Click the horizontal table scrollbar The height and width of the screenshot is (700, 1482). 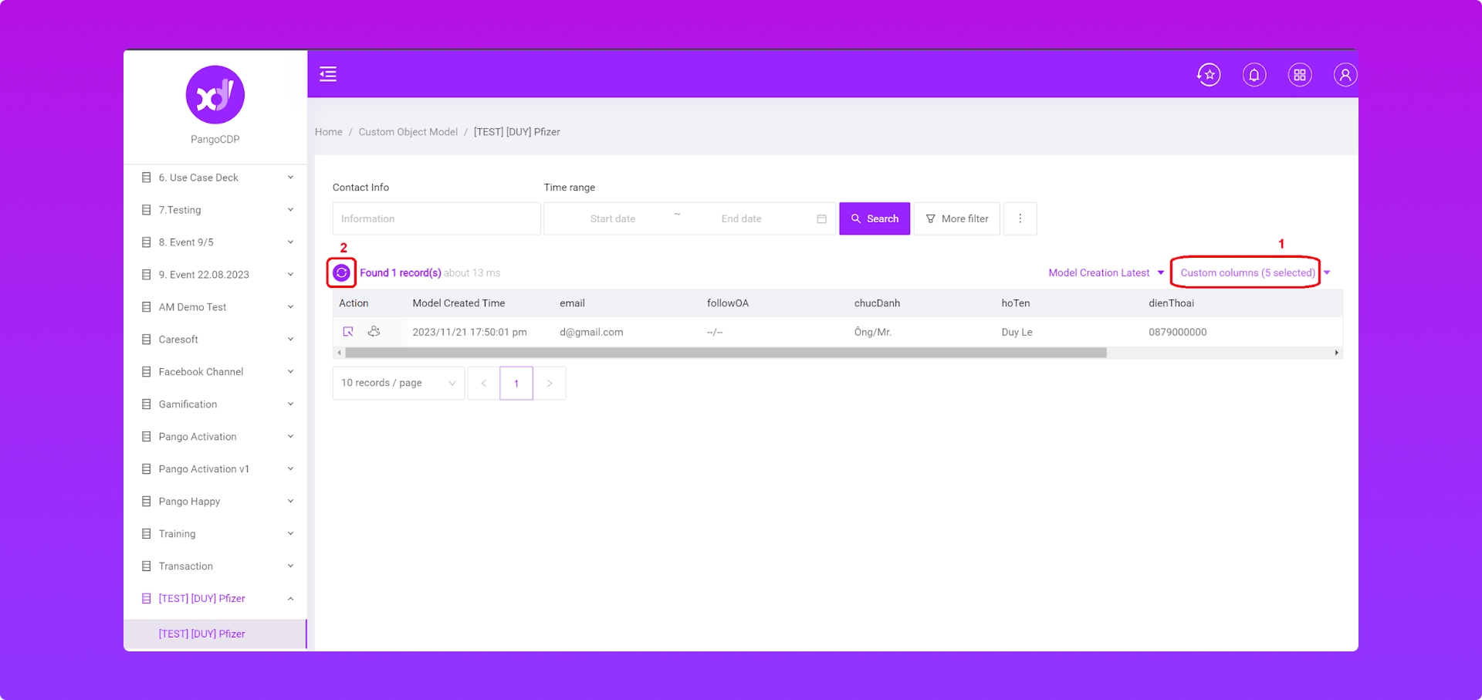point(726,353)
